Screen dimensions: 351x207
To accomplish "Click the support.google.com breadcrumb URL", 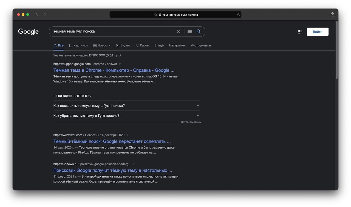I will (x=85, y=64).
